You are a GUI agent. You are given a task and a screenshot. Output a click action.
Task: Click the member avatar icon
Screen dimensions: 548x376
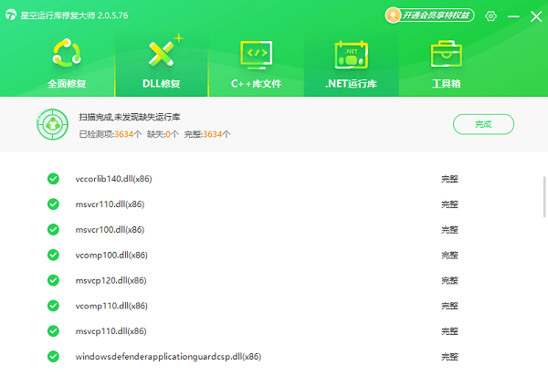[x=393, y=16]
